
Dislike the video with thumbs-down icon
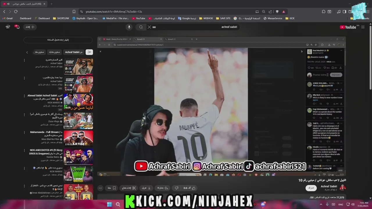[176, 188]
